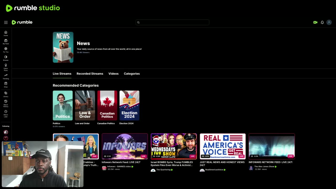Open Browse in the sidebar
This screenshot has width=336, height=189.
(6, 58)
